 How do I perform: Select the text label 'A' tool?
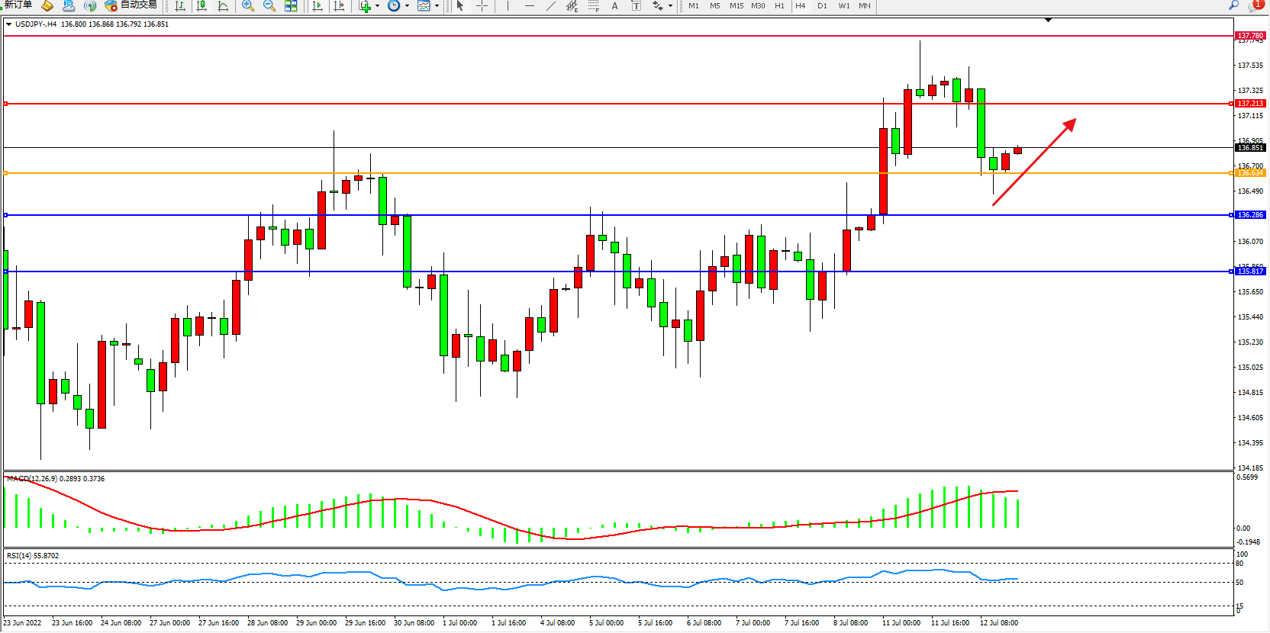(x=614, y=6)
